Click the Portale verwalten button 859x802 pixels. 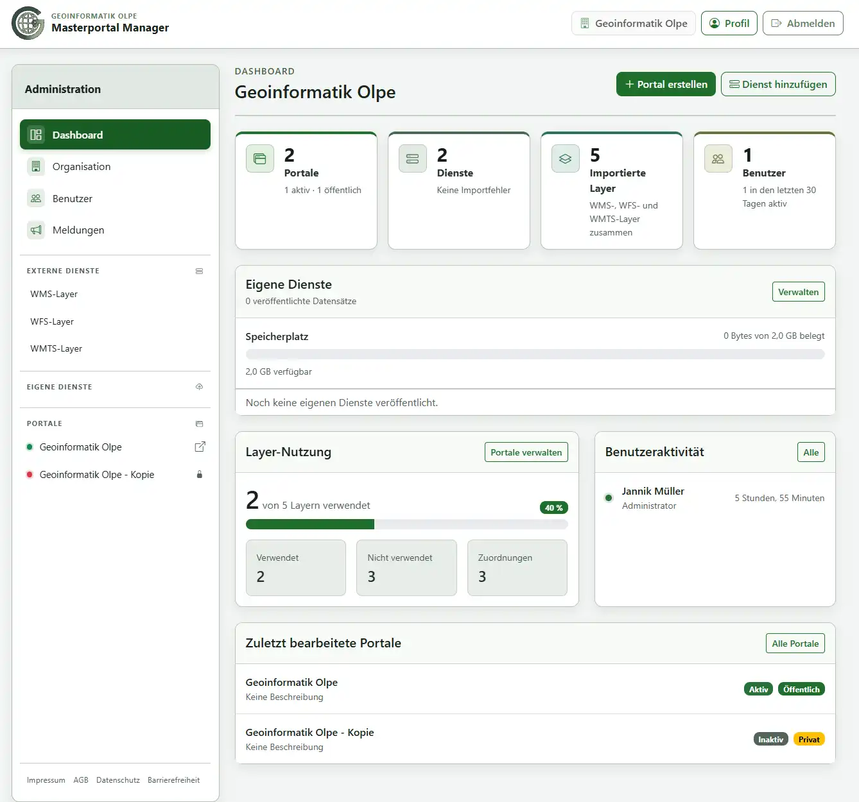[x=526, y=452]
